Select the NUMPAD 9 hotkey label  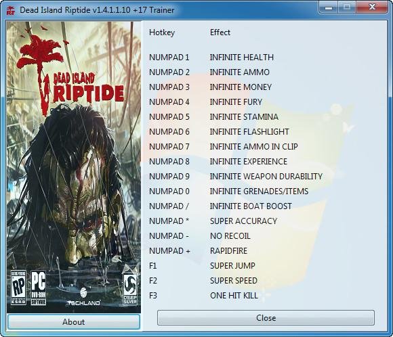coord(169,177)
